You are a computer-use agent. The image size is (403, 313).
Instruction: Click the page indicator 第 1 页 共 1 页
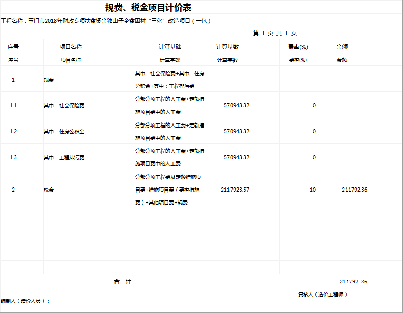(x=275, y=33)
